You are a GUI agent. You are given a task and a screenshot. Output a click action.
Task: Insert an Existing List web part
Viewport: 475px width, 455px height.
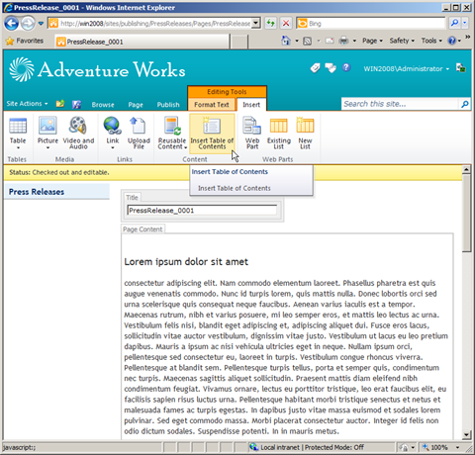(279, 126)
